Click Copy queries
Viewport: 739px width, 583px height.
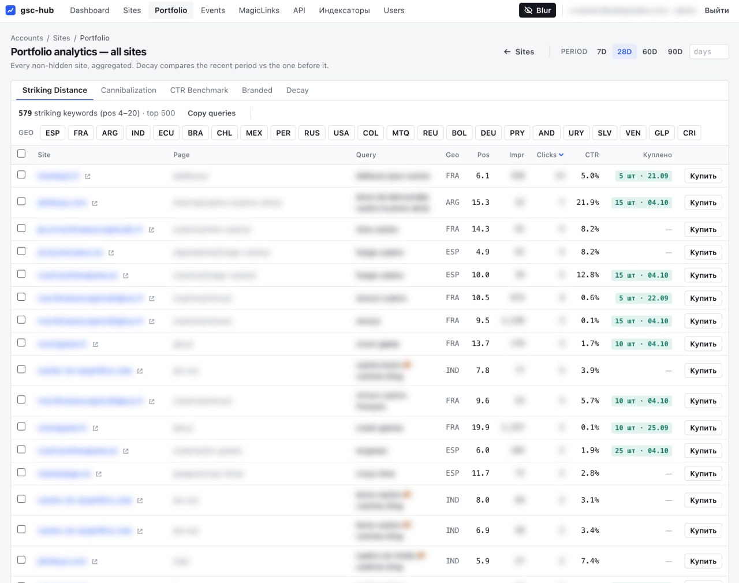(211, 113)
